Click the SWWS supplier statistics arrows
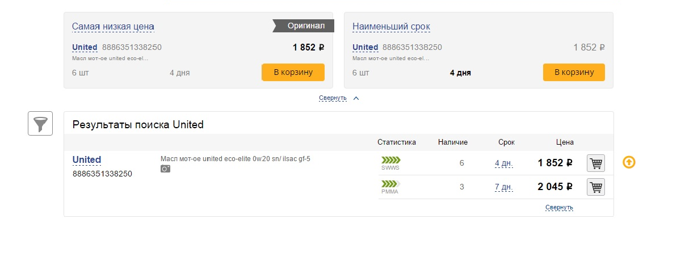 coord(390,160)
